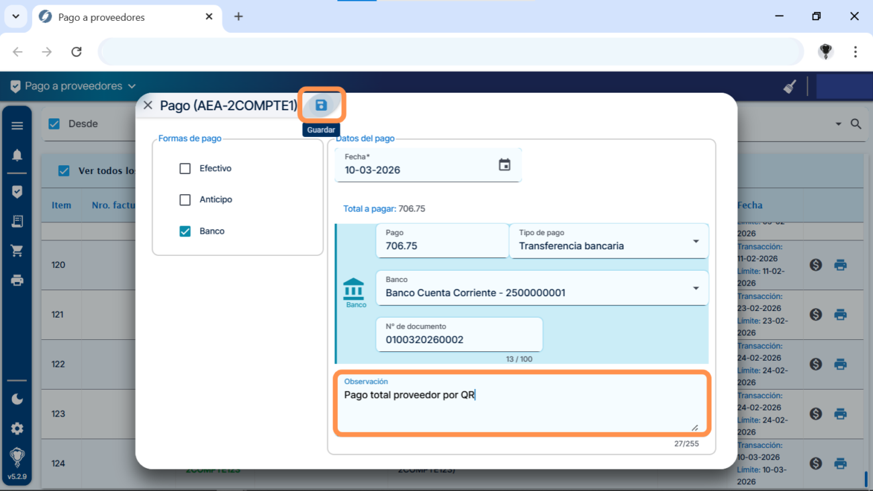The width and height of the screenshot is (873, 491).
Task: Check the Anticipo checkbox
Action: click(185, 199)
